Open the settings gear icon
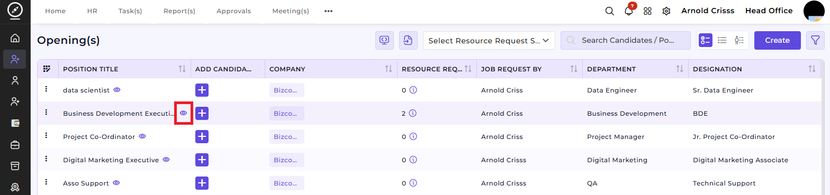The image size is (830, 195). point(666,11)
